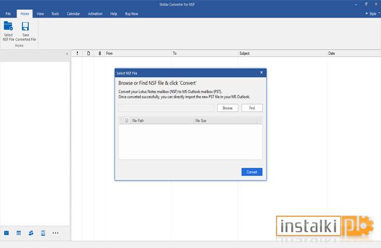381x248 pixels.
Task: Sort by importance exclamation column icon
Action: (x=77, y=54)
